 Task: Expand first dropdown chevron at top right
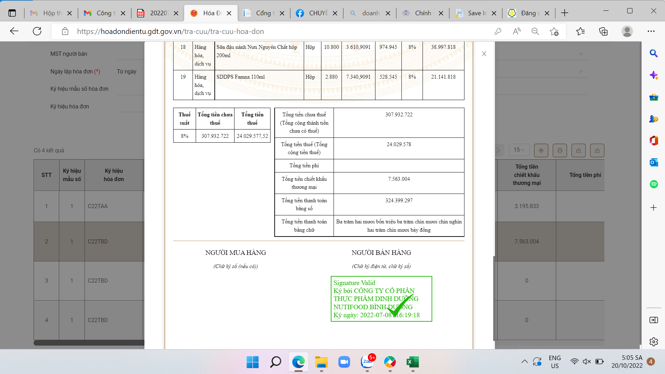581,54
